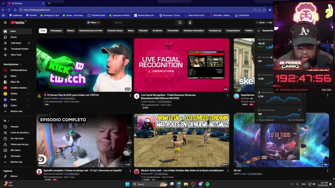Click the Buscar search field
Screen dimensions: 335x188
(144, 22)
